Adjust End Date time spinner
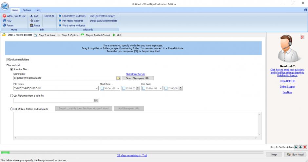The width and height of the screenshot is (308, 162). coord(180,88)
